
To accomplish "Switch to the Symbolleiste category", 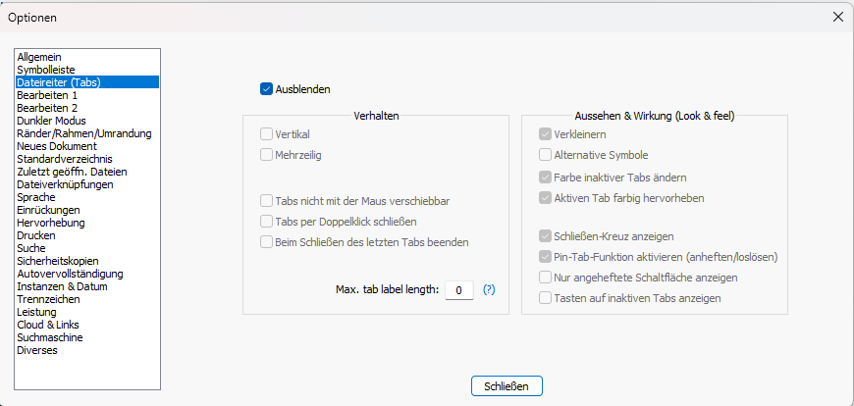I will click(46, 70).
